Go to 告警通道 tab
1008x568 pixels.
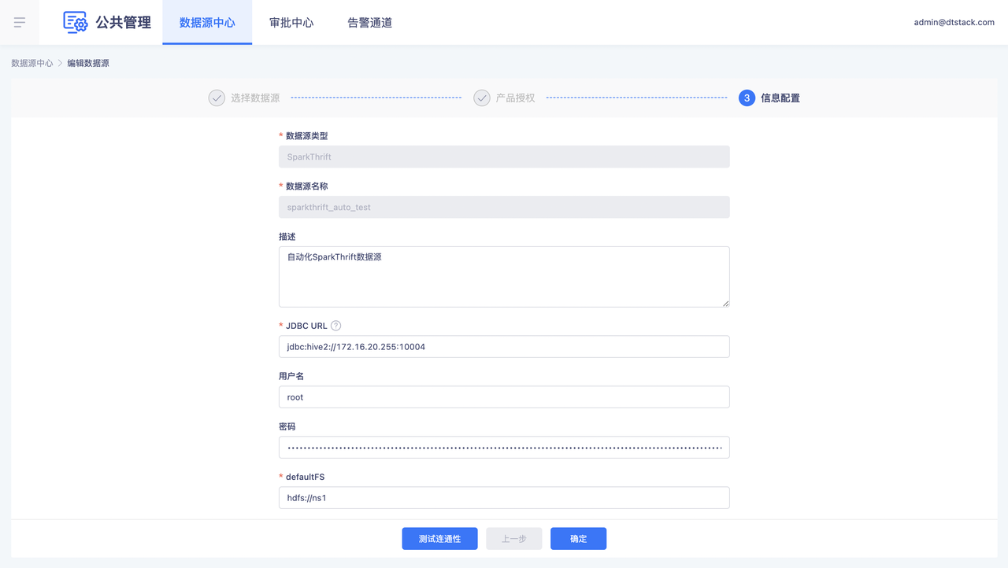[370, 23]
